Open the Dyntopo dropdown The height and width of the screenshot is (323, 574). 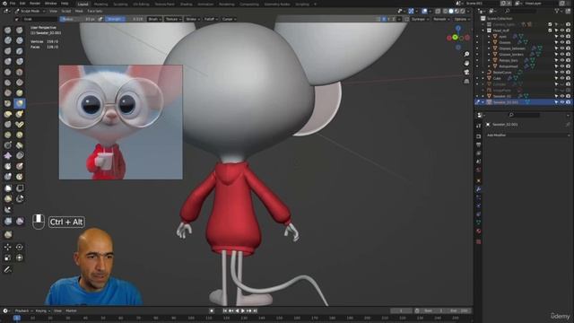click(x=420, y=19)
